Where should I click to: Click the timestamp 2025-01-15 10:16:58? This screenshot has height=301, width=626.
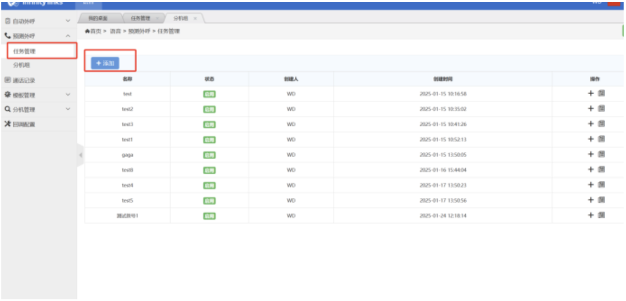[443, 94]
